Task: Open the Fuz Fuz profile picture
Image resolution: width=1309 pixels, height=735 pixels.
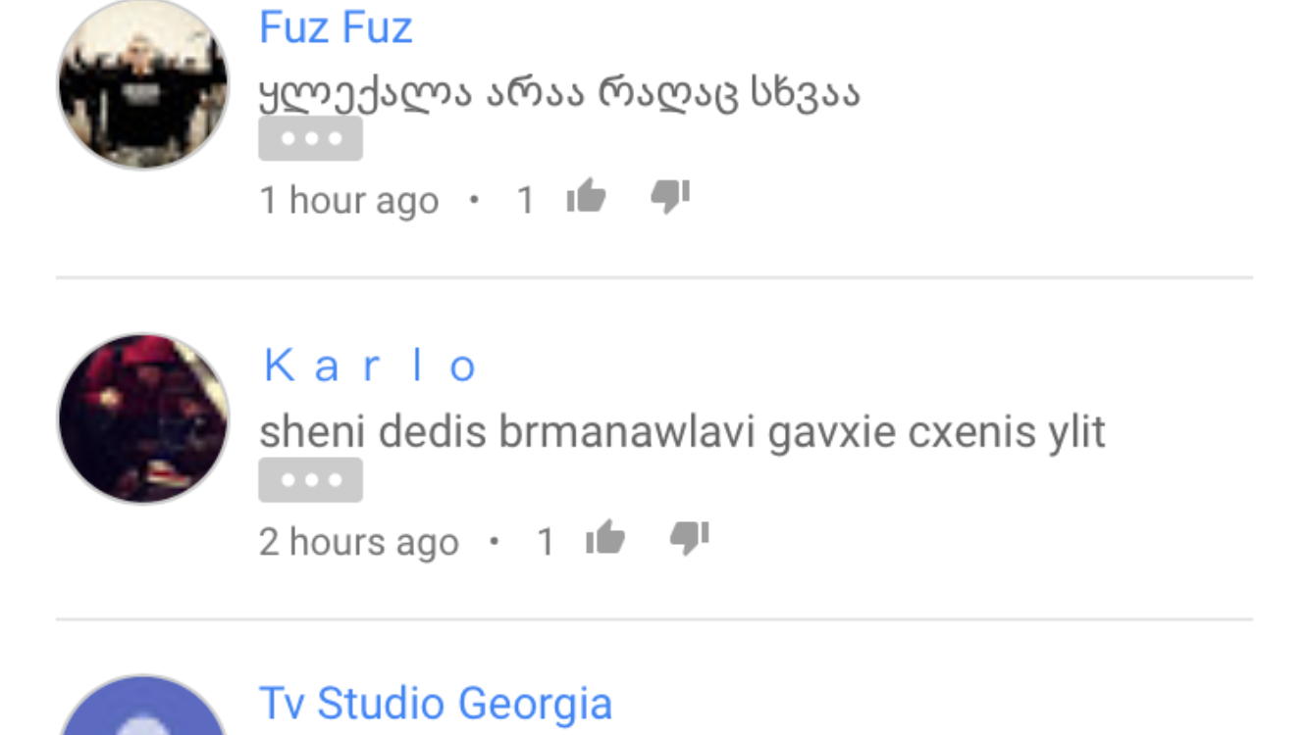Action: click(143, 84)
